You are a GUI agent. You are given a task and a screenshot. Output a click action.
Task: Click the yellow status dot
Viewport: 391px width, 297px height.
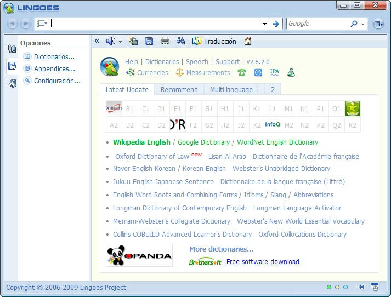(x=337, y=287)
